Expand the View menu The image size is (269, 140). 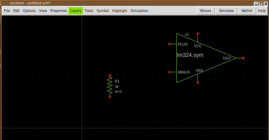pos(43,11)
